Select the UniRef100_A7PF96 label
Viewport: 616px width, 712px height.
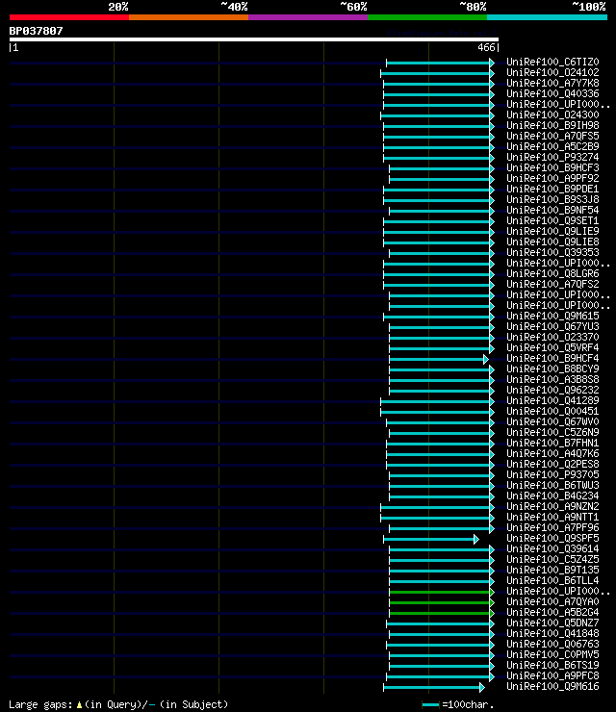point(552,527)
